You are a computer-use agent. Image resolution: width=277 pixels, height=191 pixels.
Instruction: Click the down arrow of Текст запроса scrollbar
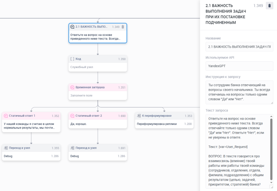(x=271, y=183)
